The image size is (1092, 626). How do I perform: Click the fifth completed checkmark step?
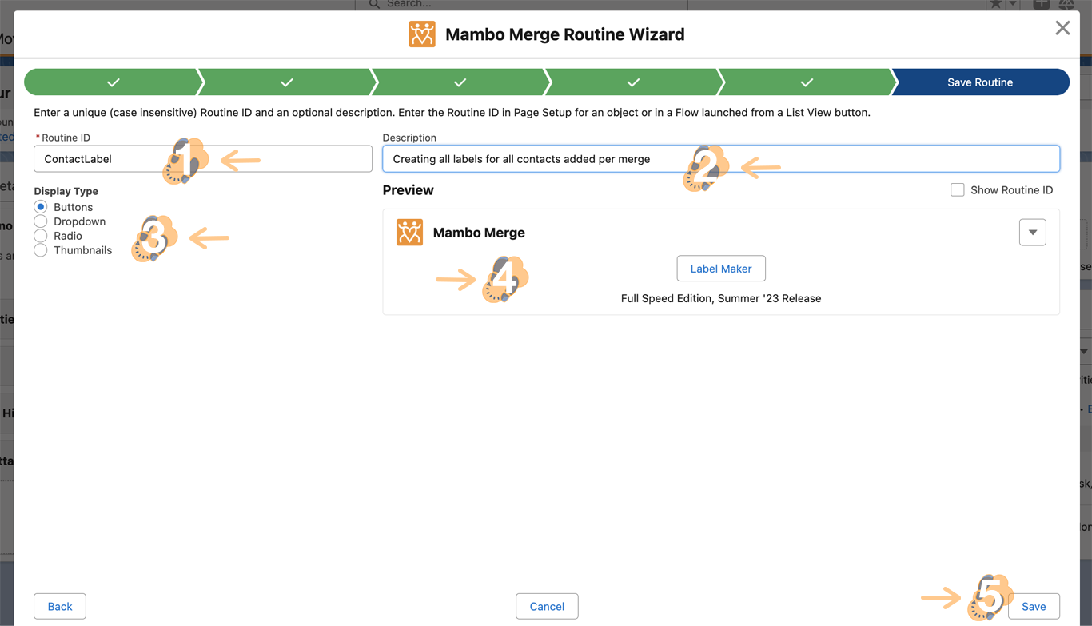point(807,82)
